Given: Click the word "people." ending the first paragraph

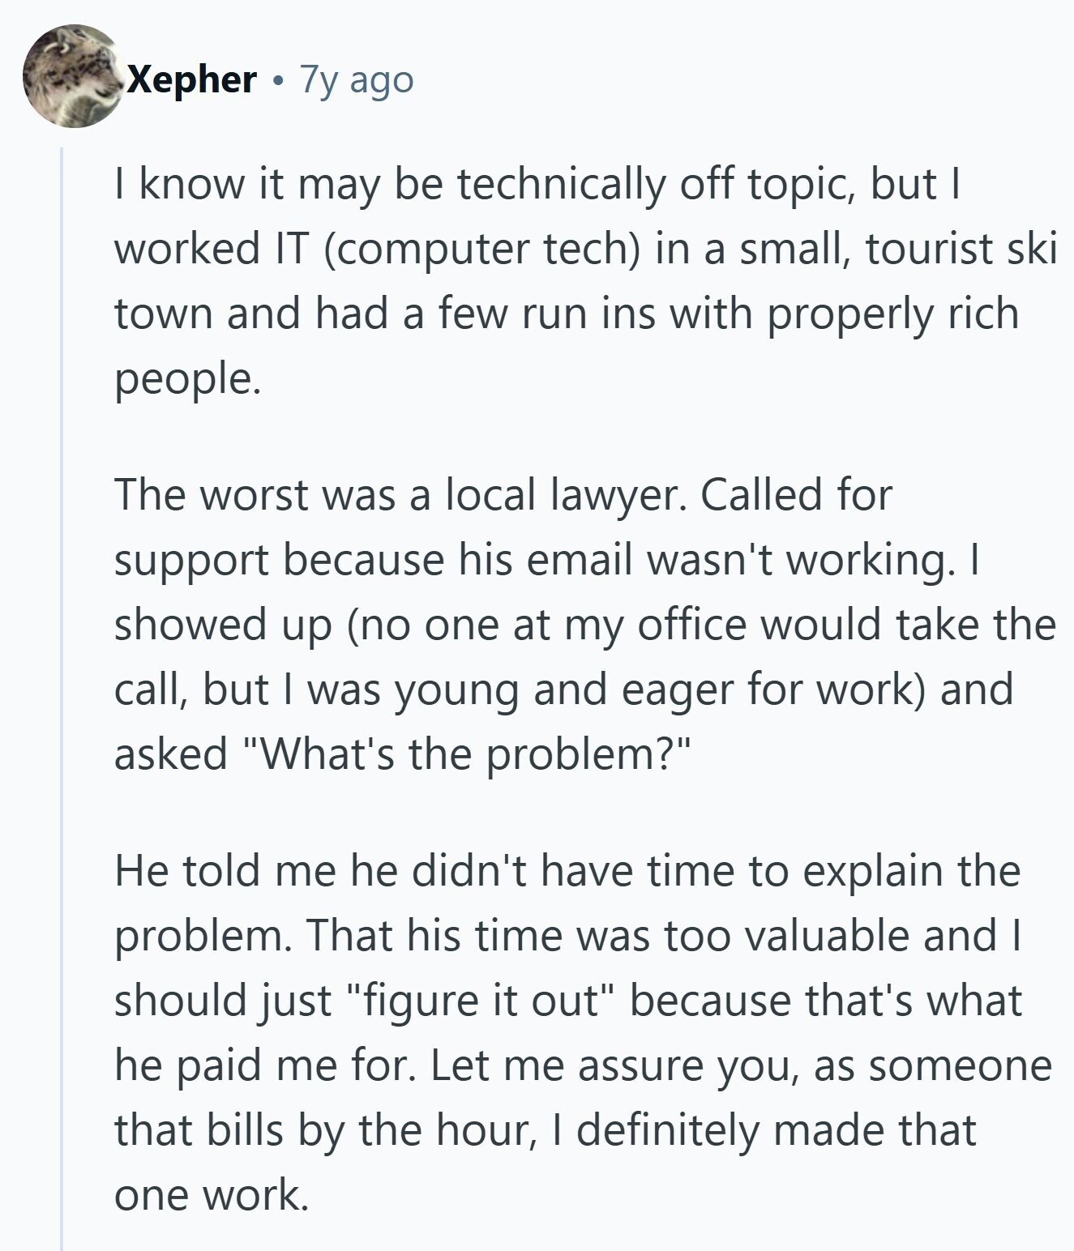Looking at the screenshot, I should click(x=187, y=379).
